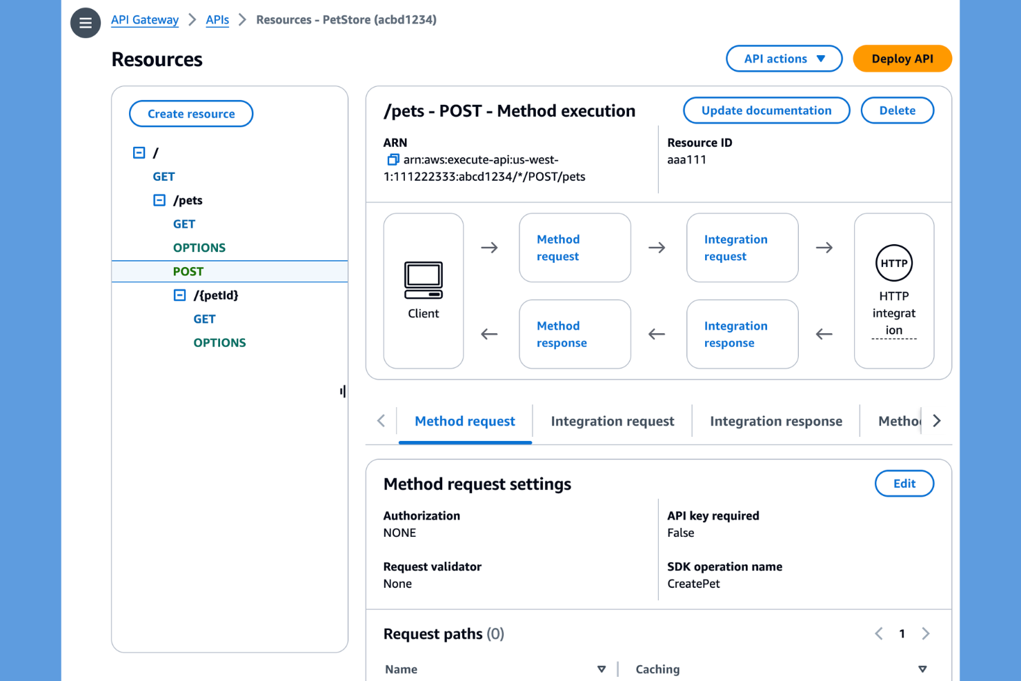This screenshot has height=681, width=1021.
Task: Collapse the /{petId} resource node
Action: coord(179,295)
